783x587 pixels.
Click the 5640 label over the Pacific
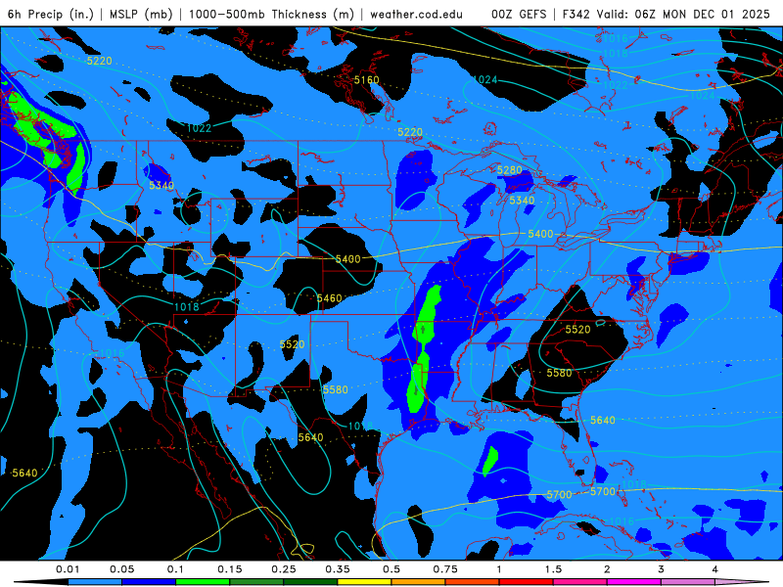pos(24,473)
